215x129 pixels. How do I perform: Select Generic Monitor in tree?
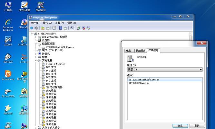click(55, 64)
